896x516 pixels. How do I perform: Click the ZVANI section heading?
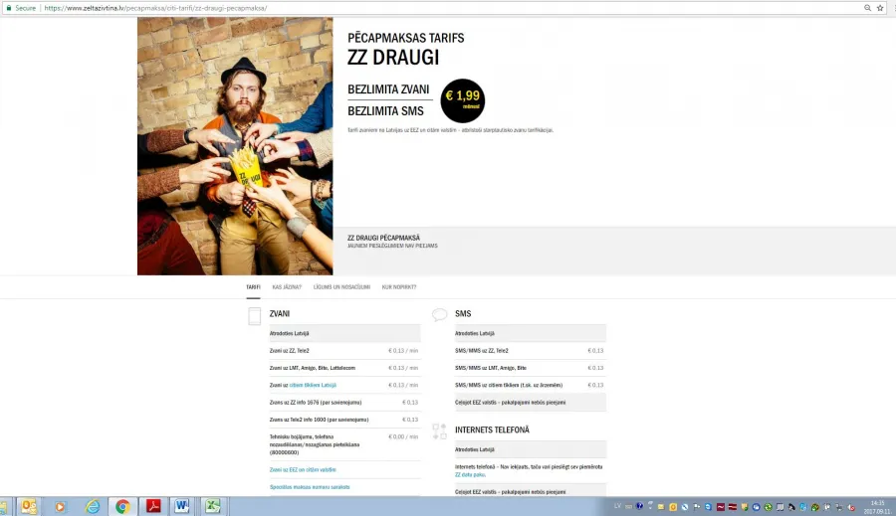[x=280, y=313]
